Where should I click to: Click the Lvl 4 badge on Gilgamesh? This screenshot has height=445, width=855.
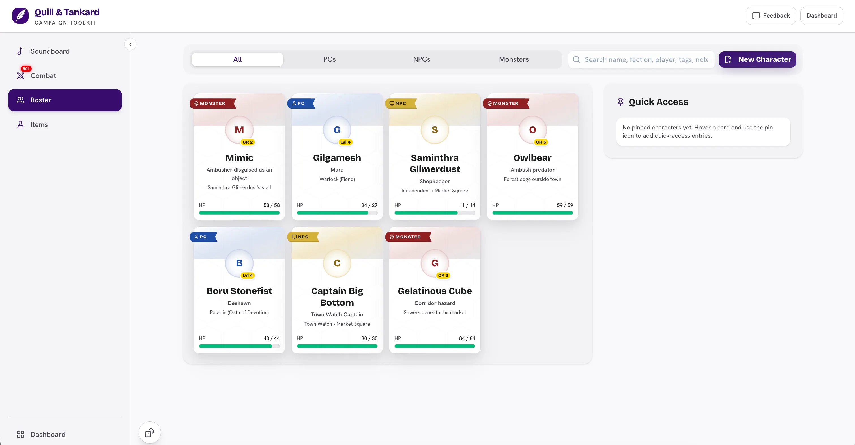point(345,142)
